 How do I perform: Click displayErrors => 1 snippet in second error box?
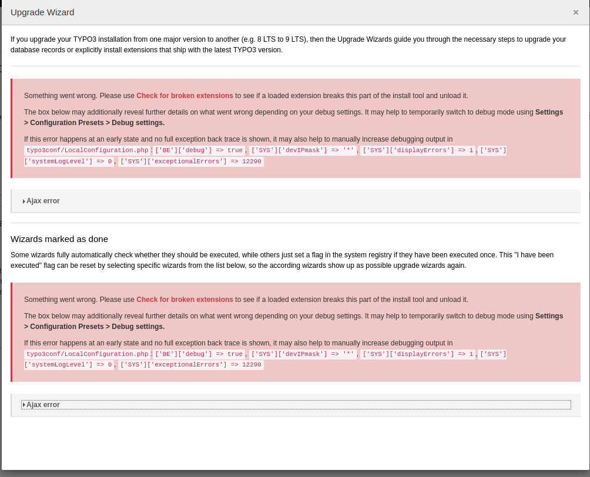(x=418, y=354)
